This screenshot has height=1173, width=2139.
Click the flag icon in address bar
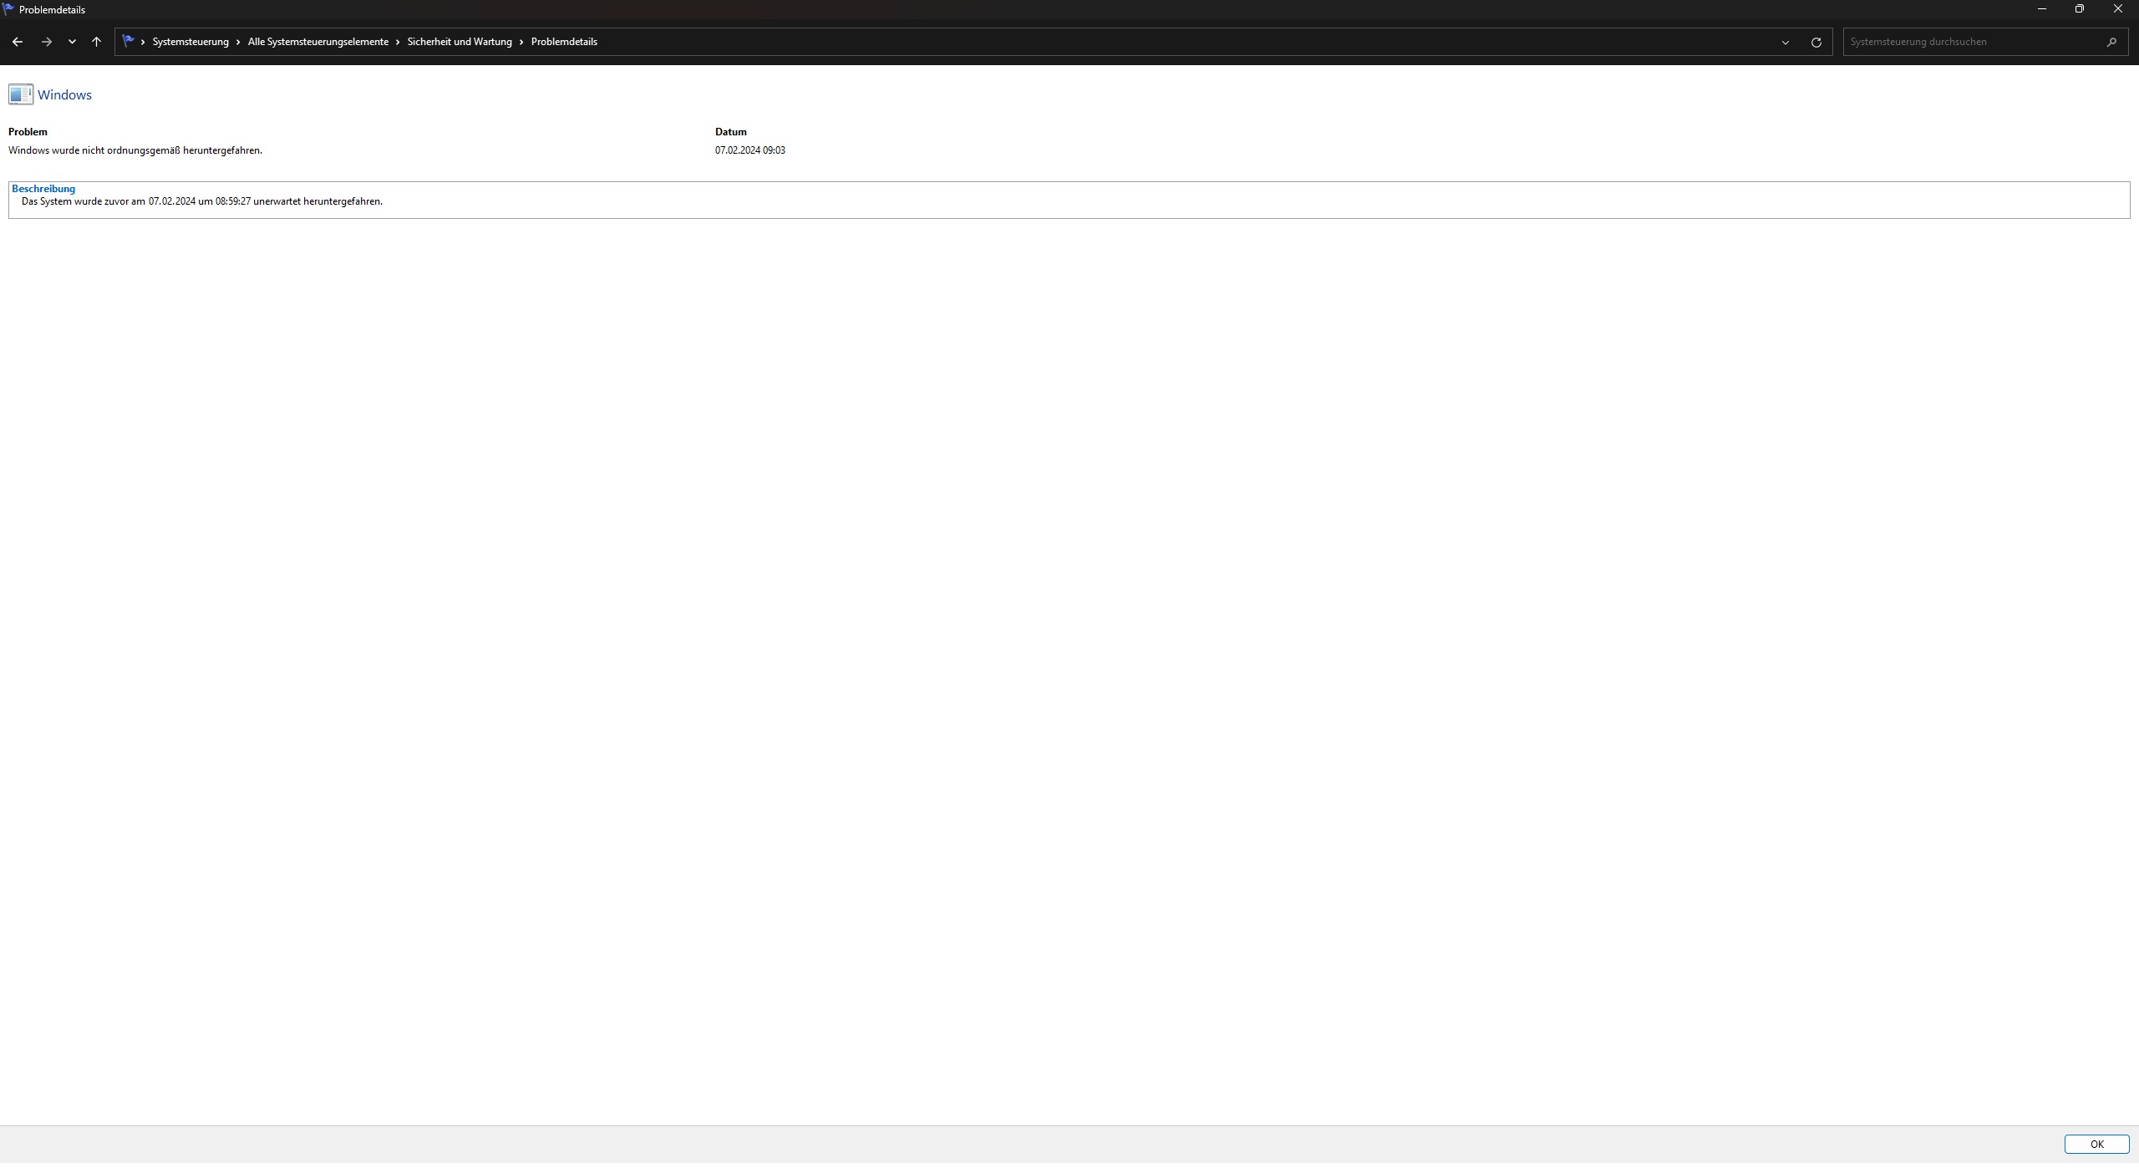pyautogui.click(x=128, y=41)
